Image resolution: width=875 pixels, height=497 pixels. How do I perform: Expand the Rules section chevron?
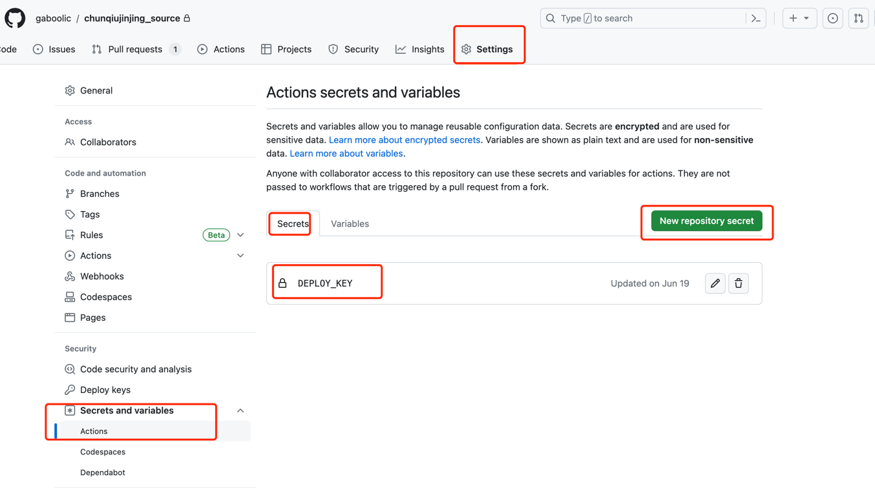tap(240, 235)
